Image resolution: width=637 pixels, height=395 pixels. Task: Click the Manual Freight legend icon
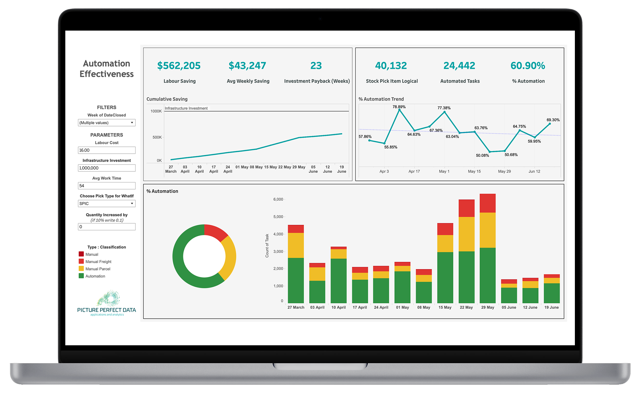pos(82,261)
